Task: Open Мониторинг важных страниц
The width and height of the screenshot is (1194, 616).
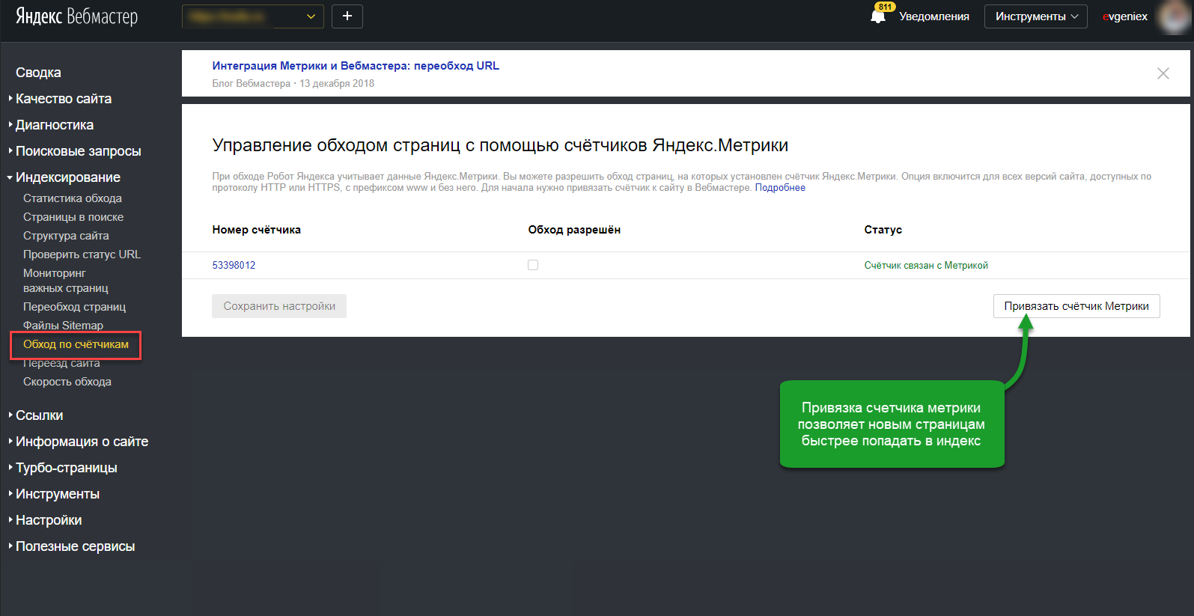Action: pos(66,281)
